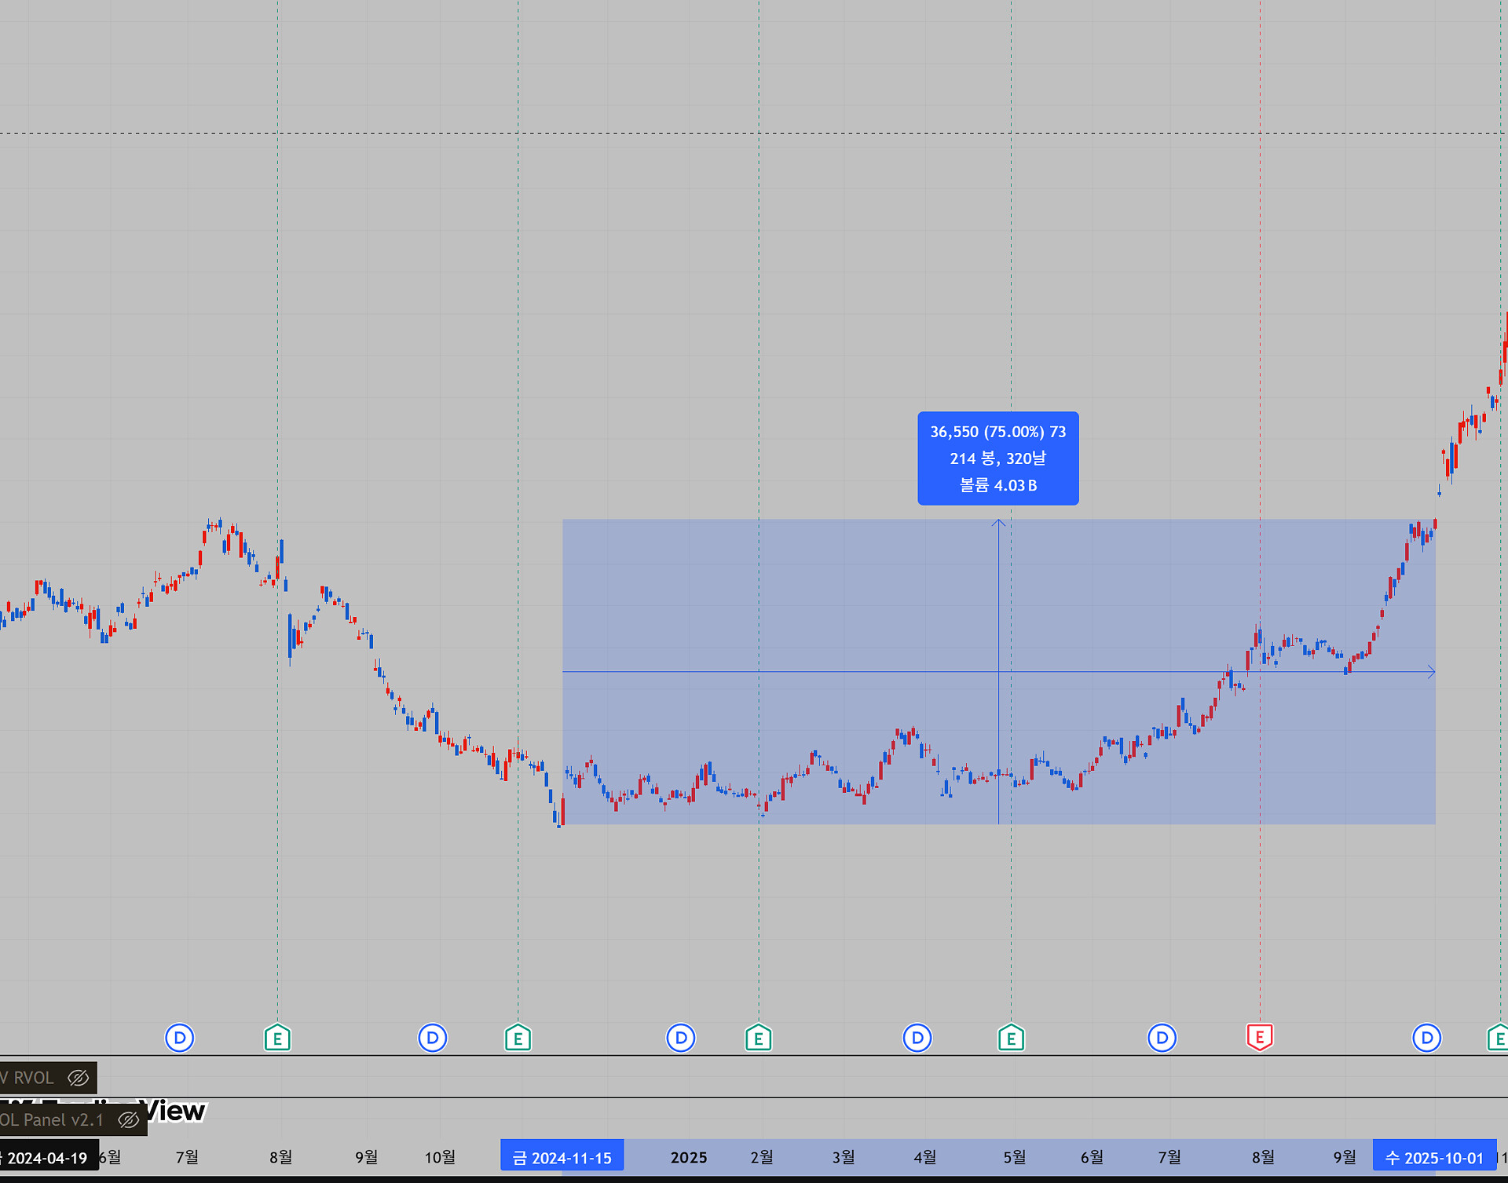Viewport: 1508px width, 1183px height.
Task: Click the red earnings E marker
Action: [x=1260, y=1037]
